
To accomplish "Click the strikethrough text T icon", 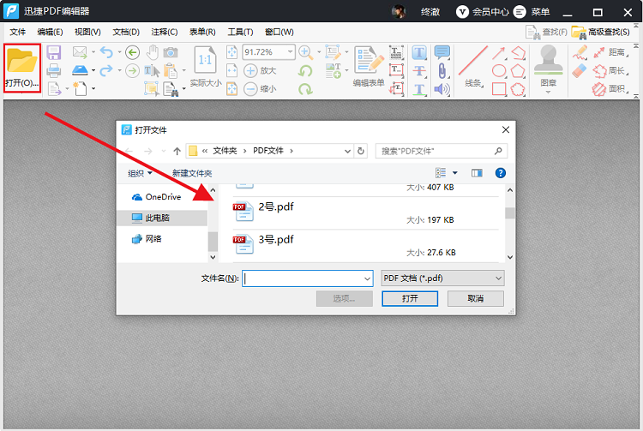I will pyautogui.click(x=419, y=71).
